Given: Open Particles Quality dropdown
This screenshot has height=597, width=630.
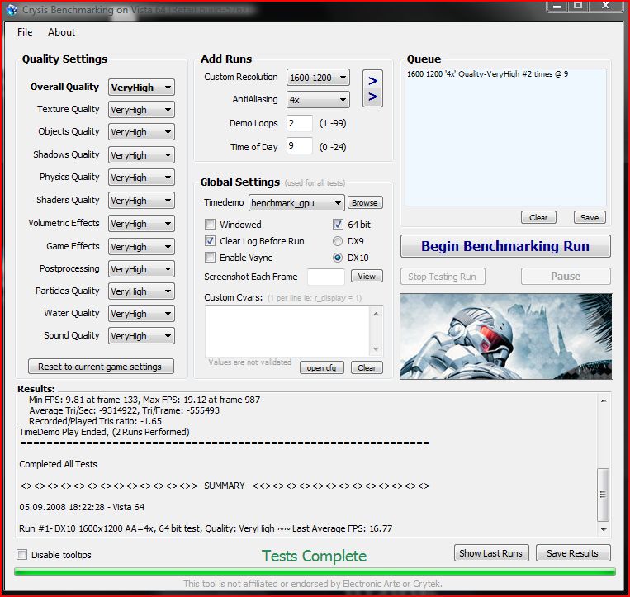Looking at the screenshot, I should pos(141,291).
